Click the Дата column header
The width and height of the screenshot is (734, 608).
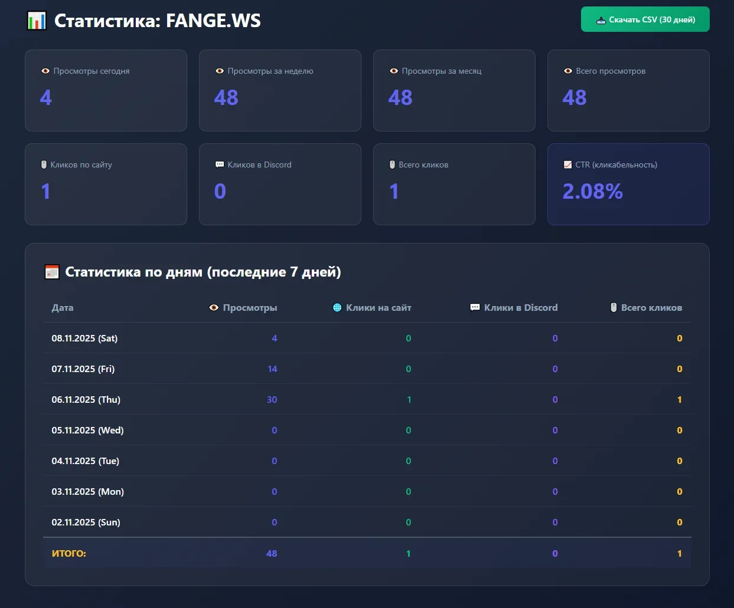[x=63, y=307]
